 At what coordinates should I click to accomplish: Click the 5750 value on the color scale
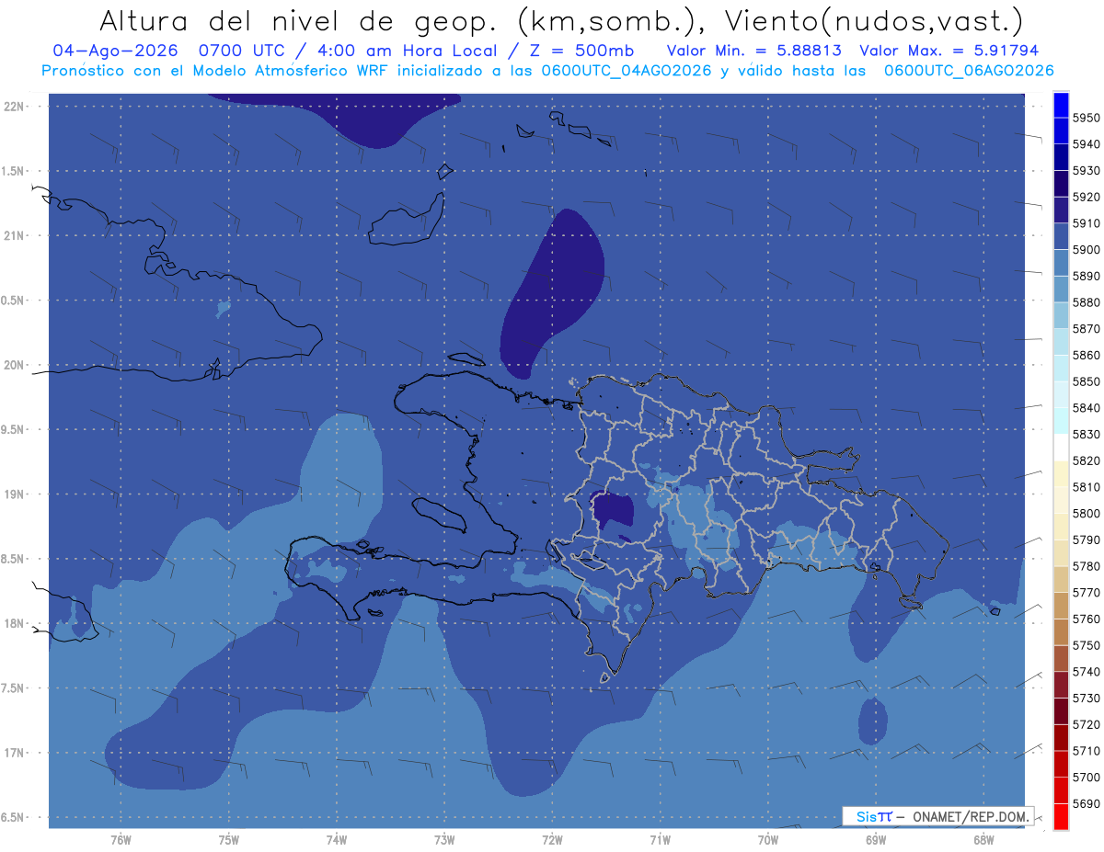(1087, 645)
